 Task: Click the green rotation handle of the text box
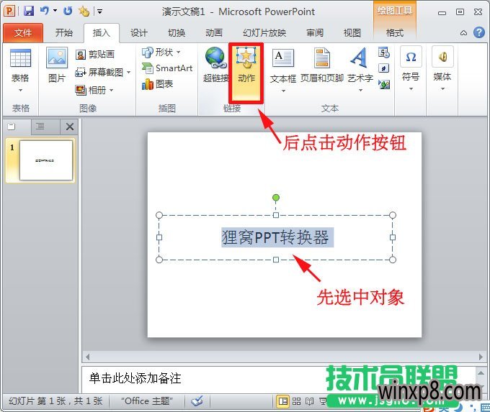click(x=275, y=198)
